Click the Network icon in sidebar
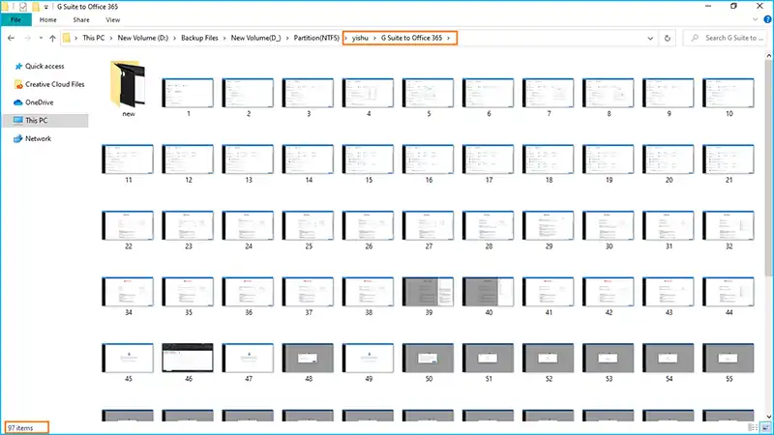Viewport: 774px width, 435px height. point(18,138)
